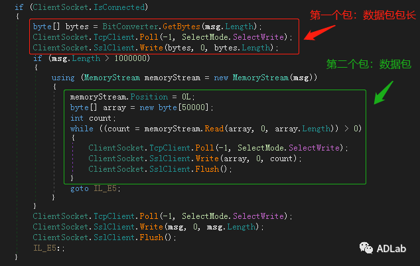Viewport: 420px width, 266px height.
Task: Click the Flush call inside the while loop
Action: 214,168
